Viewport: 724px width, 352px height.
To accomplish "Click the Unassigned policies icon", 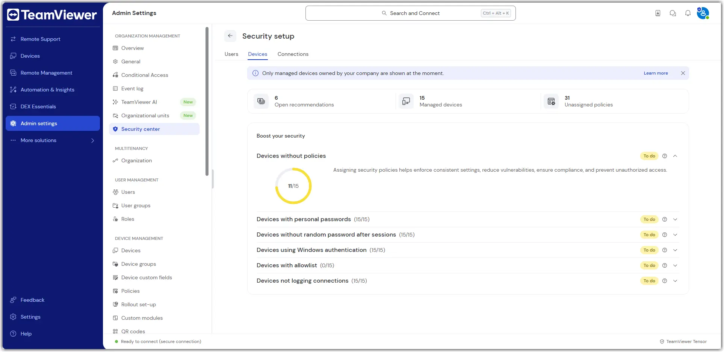I will point(551,101).
